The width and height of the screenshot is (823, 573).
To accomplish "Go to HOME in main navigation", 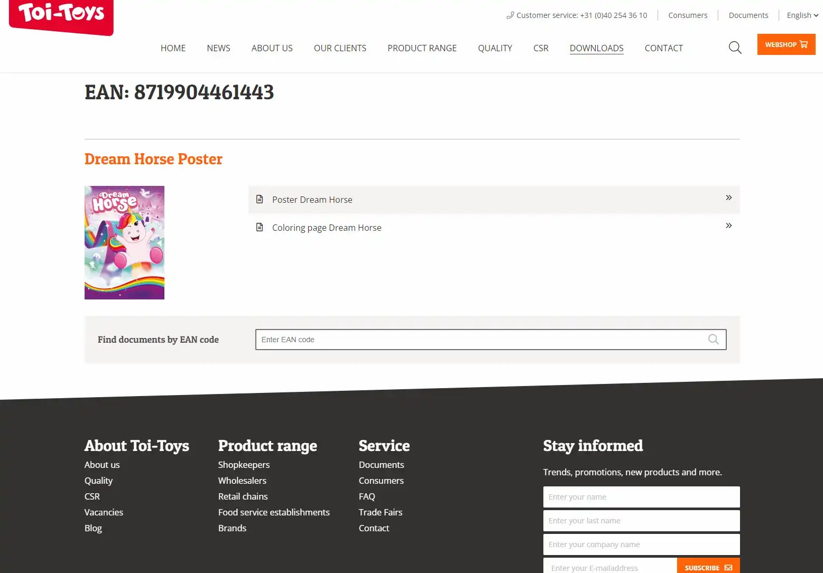I will (x=173, y=48).
